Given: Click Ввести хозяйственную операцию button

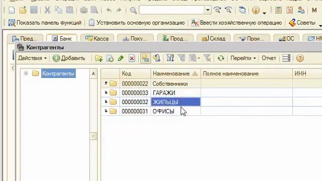Looking at the screenshot, I should coord(236,23).
